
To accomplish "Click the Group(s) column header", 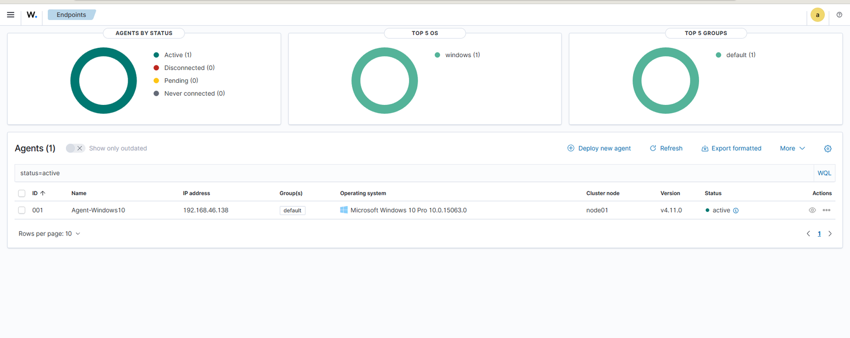I will [291, 193].
